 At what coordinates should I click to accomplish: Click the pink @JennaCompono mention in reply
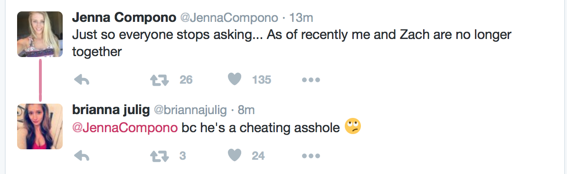(x=125, y=128)
